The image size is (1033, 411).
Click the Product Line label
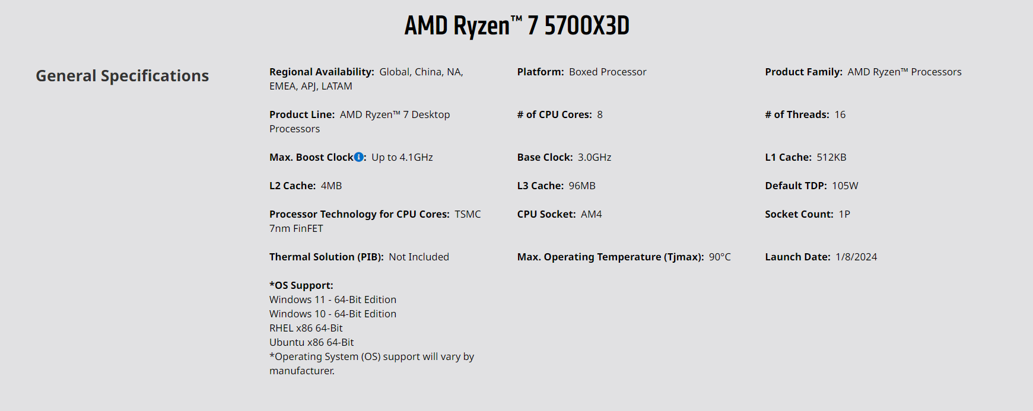[302, 114]
